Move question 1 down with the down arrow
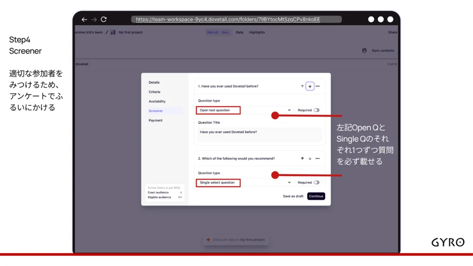The height and width of the screenshot is (266, 473). pos(310,86)
